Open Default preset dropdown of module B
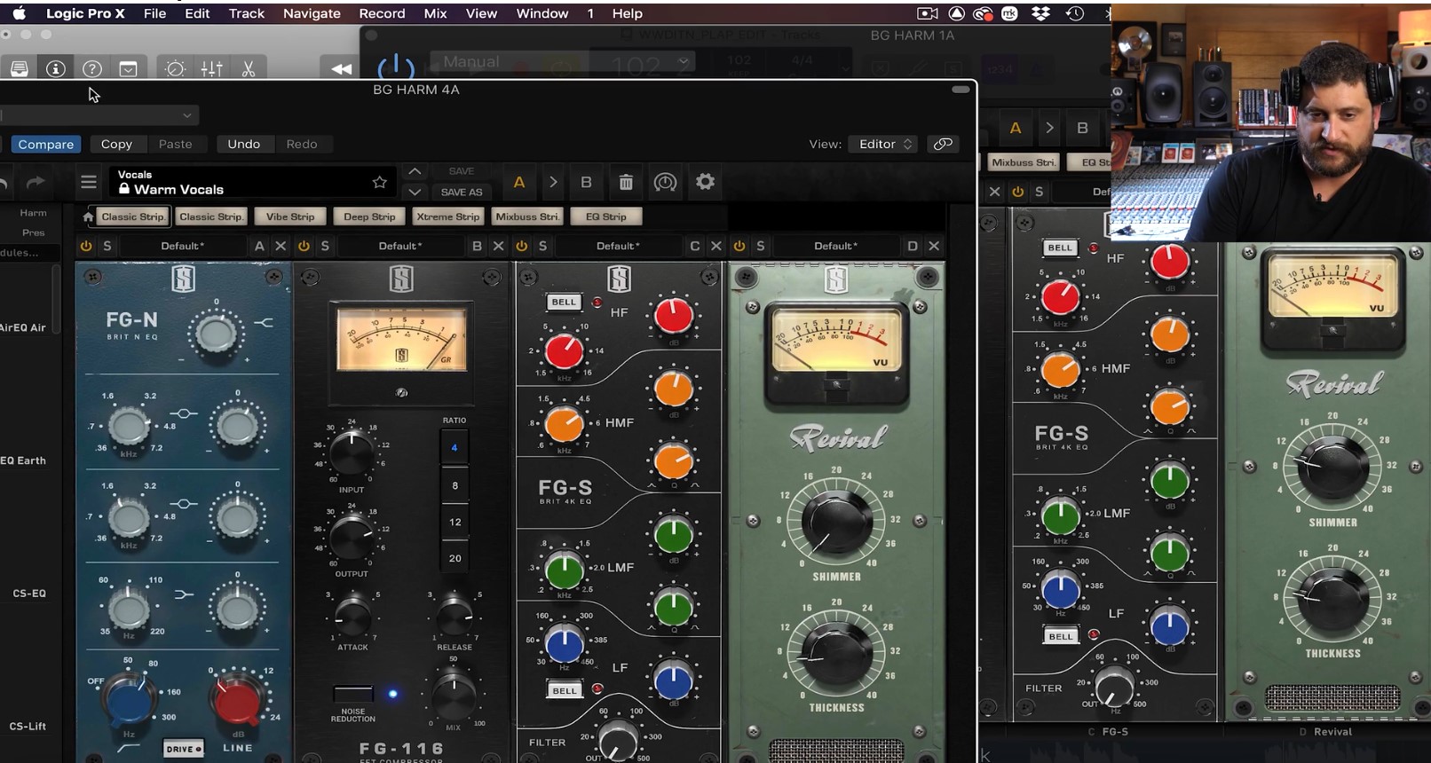Screen dimensions: 1431x763 [x=400, y=246]
